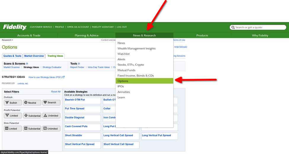
Task: Click the Reset All filters link
Action: (x=56, y=92)
